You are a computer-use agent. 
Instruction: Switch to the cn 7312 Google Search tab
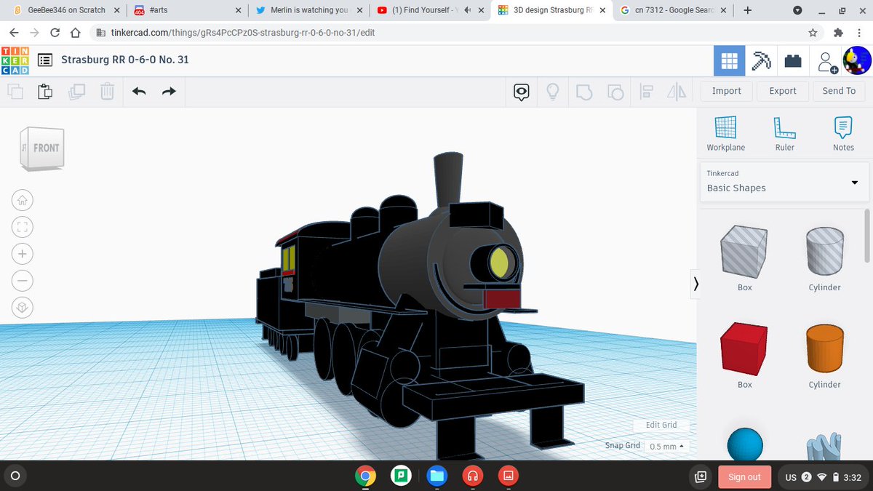(x=668, y=11)
